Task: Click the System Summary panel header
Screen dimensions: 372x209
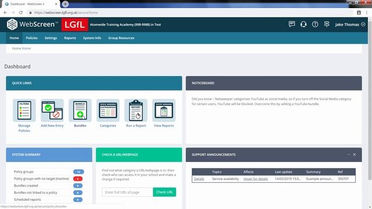Action: [49, 155]
